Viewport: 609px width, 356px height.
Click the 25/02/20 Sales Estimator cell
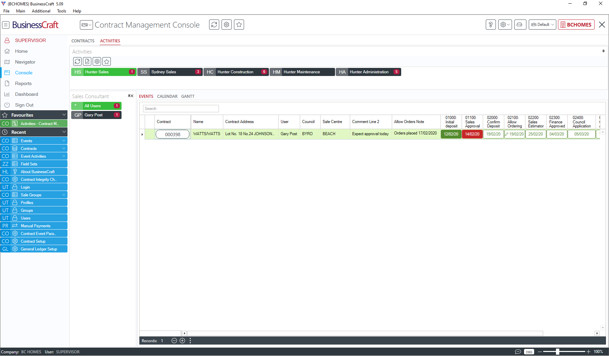pyautogui.click(x=536, y=134)
